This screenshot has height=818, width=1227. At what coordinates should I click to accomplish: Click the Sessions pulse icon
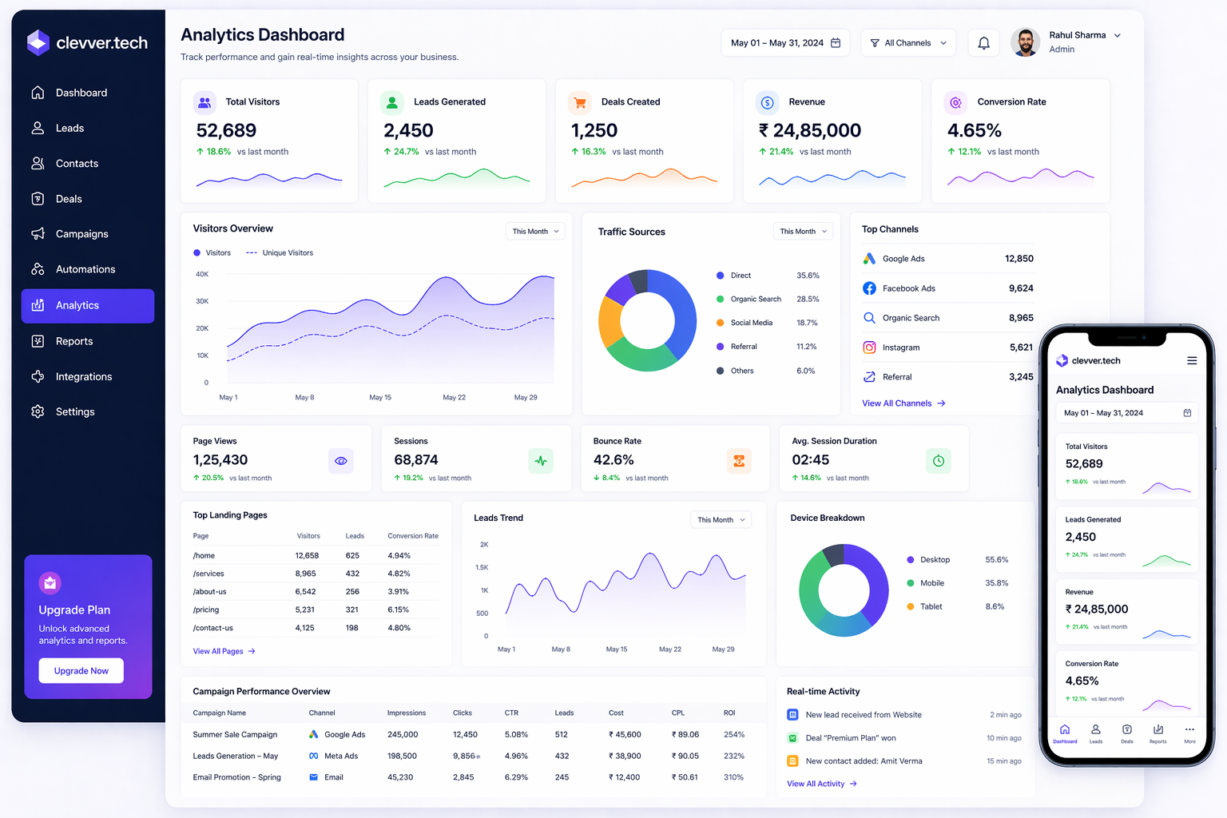(x=541, y=461)
